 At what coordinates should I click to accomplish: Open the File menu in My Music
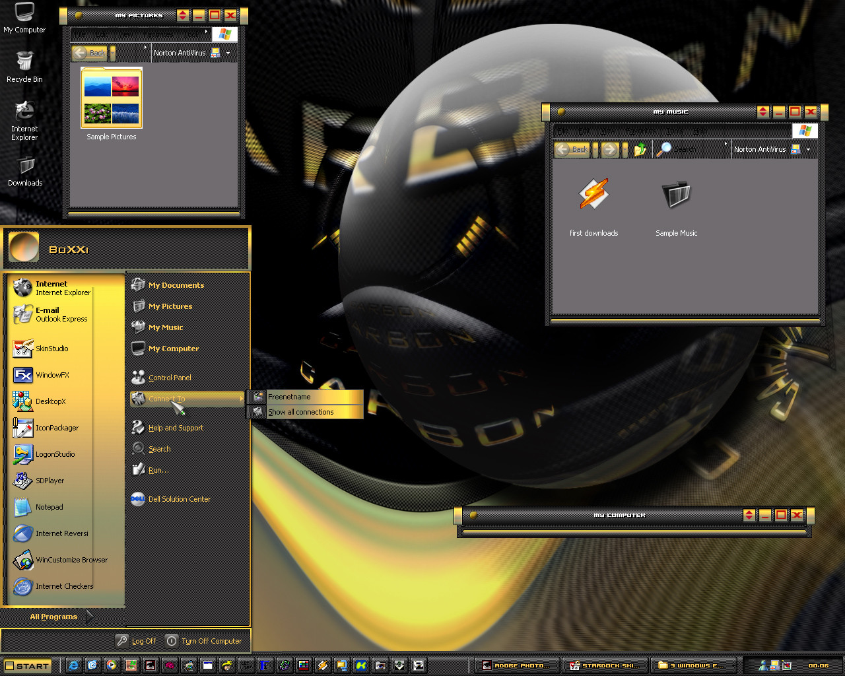coord(562,131)
